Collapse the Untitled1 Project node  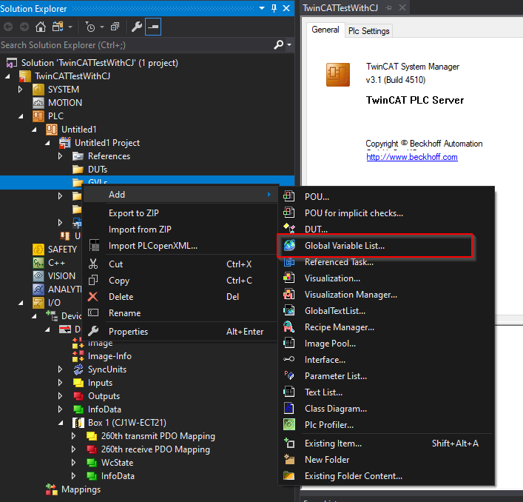[47, 143]
